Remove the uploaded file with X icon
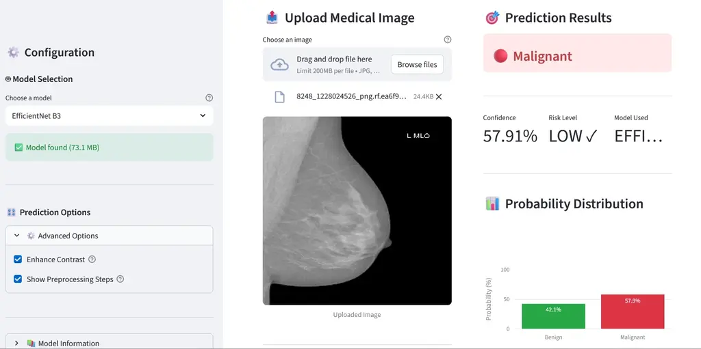 439,97
